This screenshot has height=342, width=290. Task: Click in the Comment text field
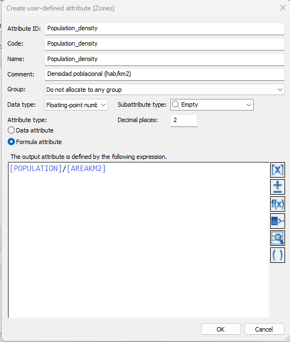pyautogui.click(x=165, y=74)
